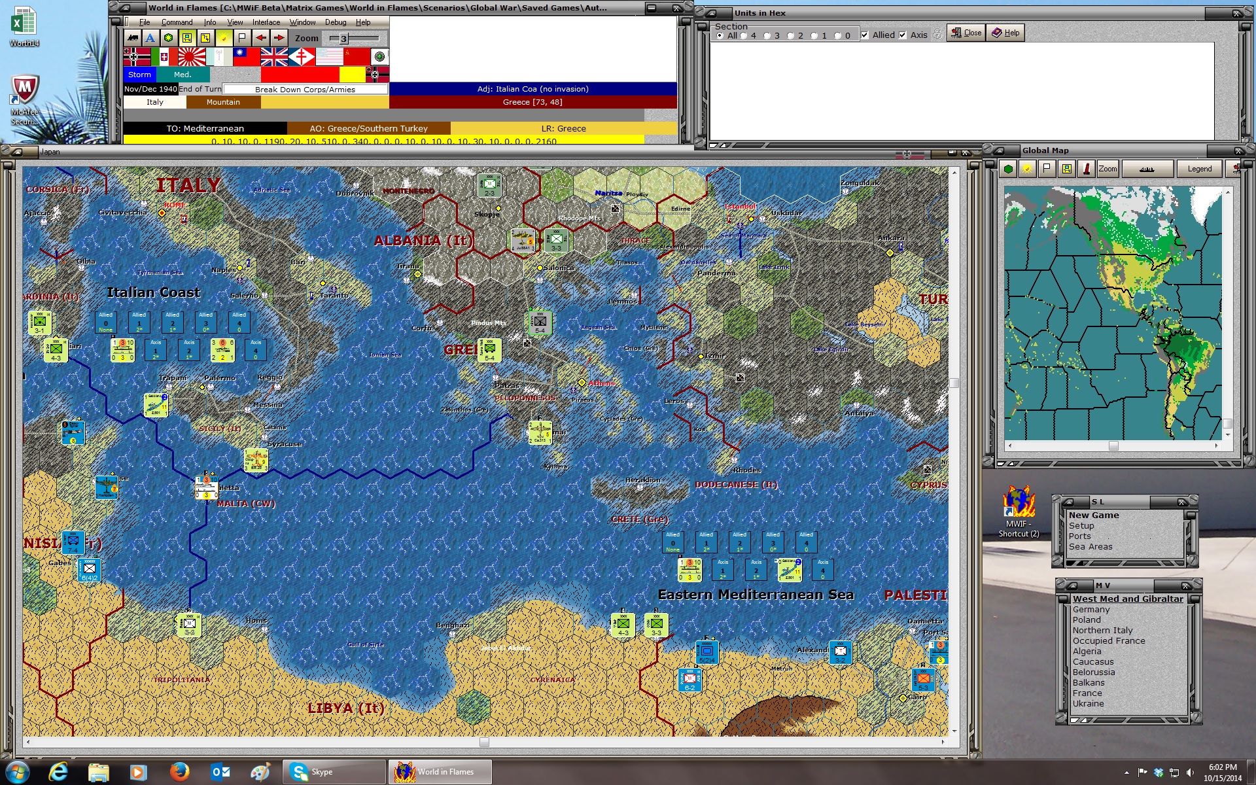Image resolution: width=1256 pixels, height=785 pixels.
Task: Click the 'A' text labels toolbar icon
Action: click(x=151, y=38)
